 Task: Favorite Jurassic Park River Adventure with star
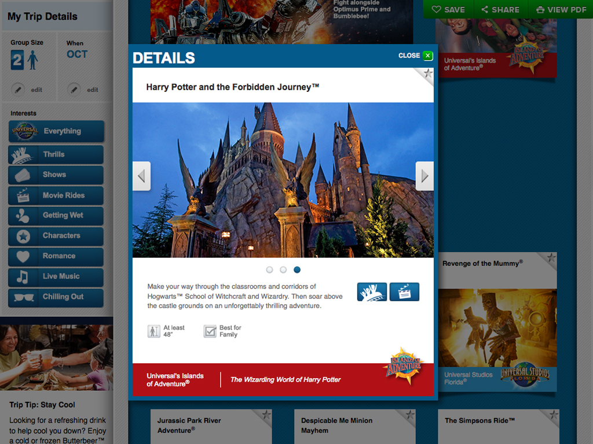(x=266, y=415)
